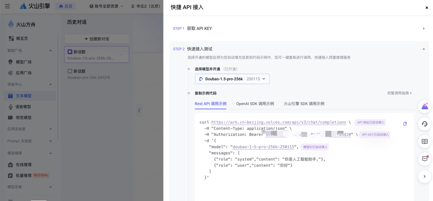433x201 pixels.
Task: Open more options for Doubao-1.5-pro-256k conversation
Action: (x=121, y=55)
